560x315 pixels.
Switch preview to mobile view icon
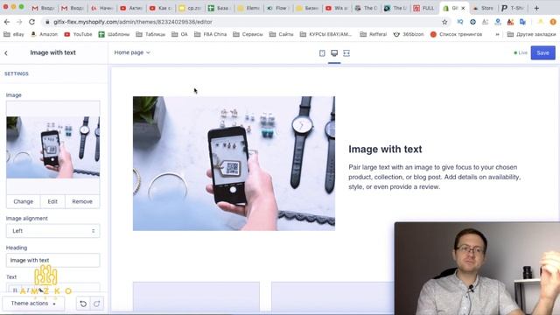pos(322,53)
